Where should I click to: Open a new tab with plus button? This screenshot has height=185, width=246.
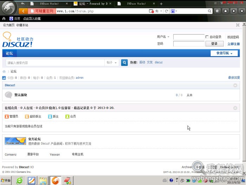pyautogui.click(x=161, y=4)
